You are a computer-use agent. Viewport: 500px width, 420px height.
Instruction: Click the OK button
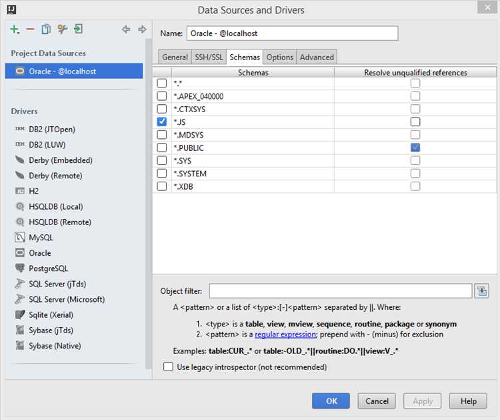coord(331,401)
